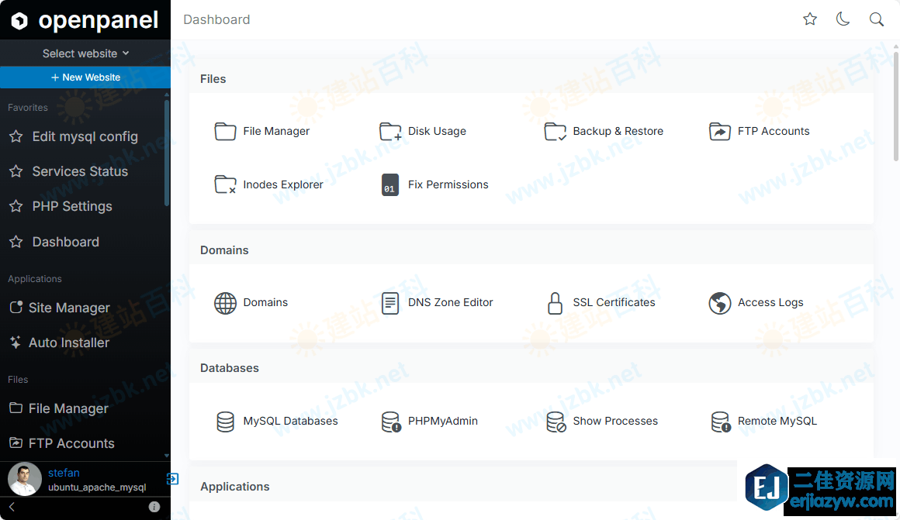Manage SSL Certificates

(x=614, y=302)
